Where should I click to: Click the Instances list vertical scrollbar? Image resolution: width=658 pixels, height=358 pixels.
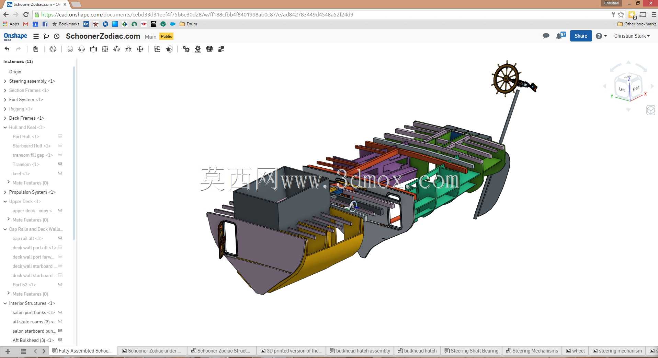click(x=74, y=153)
